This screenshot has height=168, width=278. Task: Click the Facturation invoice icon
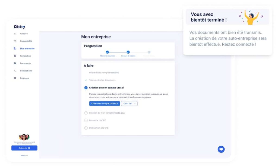click(x=15, y=56)
